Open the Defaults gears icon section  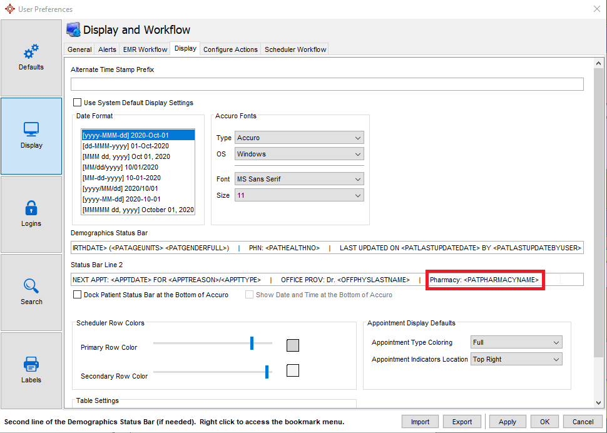[x=31, y=58]
